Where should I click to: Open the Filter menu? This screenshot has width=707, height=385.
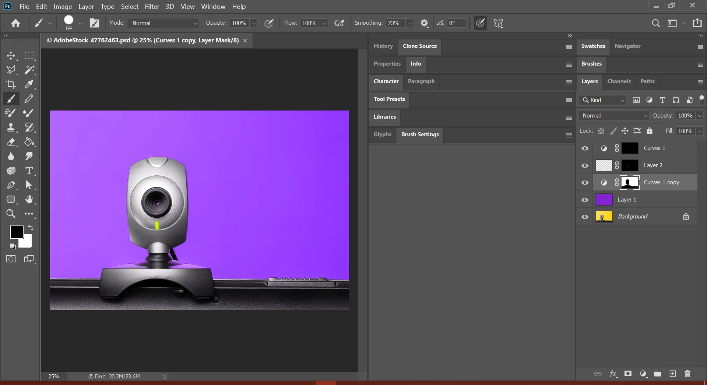coord(152,7)
